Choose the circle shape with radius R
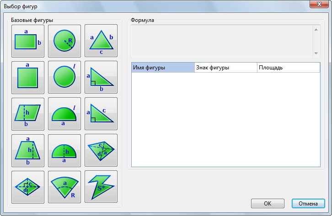 pos(64,41)
